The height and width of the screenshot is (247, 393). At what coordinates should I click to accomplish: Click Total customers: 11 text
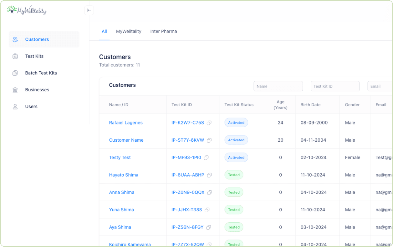click(x=120, y=65)
